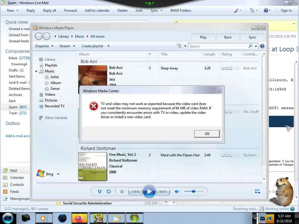
Task: Mute the Media Player volume speaker icon
Action: click(x=177, y=191)
